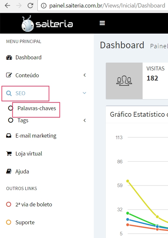Click the shopping cart icon for Loja virtual
The width and height of the screenshot is (168, 238).
coord(9,154)
